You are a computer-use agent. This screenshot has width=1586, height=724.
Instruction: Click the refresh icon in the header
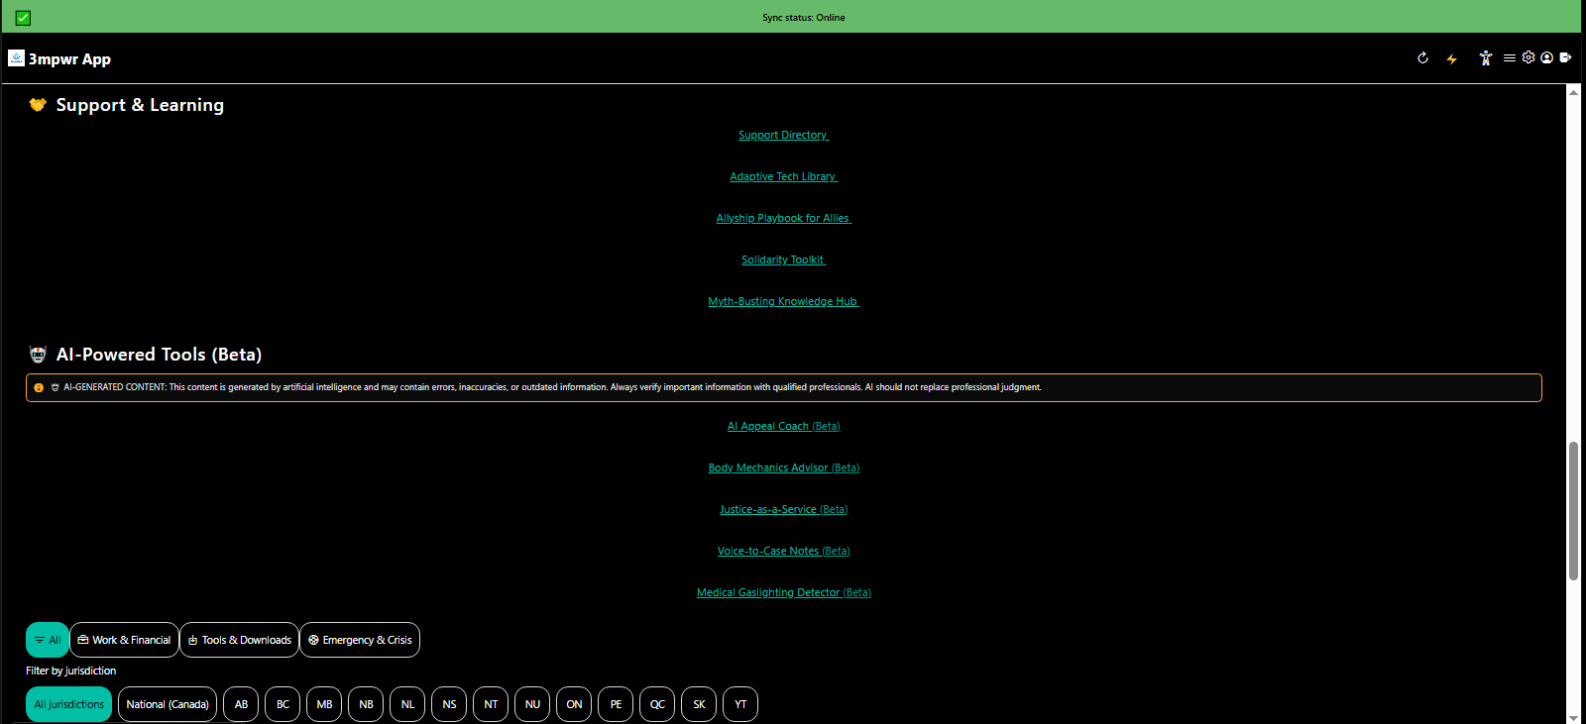(1422, 58)
